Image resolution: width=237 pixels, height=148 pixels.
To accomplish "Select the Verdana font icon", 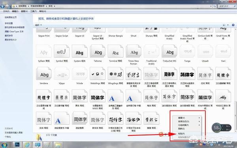I will pyautogui.click(x=44, y=74).
